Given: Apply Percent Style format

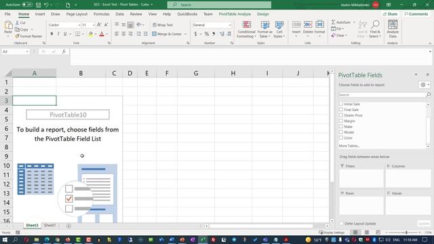Looking at the screenshot, I should [207, 34].
